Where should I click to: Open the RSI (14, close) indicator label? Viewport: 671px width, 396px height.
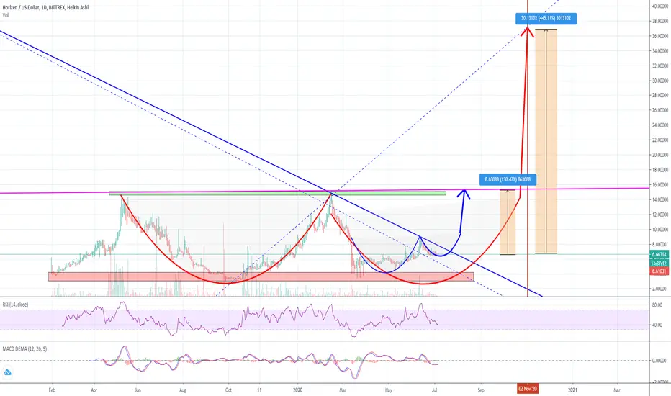pyautogui.click(x=15, y=305)
